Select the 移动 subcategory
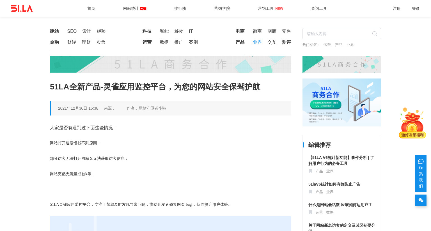 click(x=179, y=31)
